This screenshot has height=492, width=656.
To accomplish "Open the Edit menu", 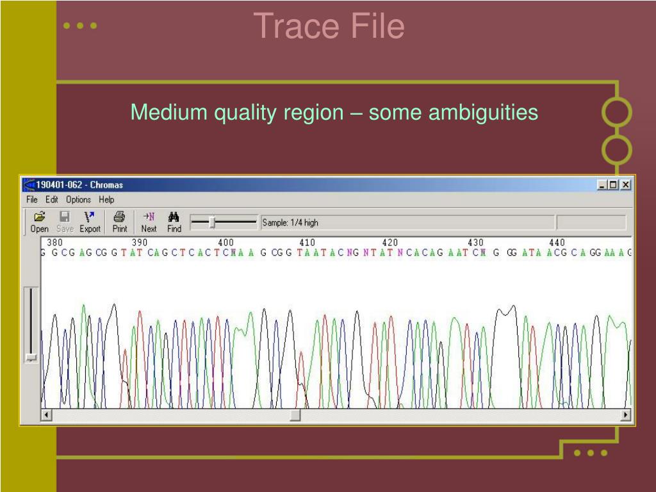I will tap(52, 200).
